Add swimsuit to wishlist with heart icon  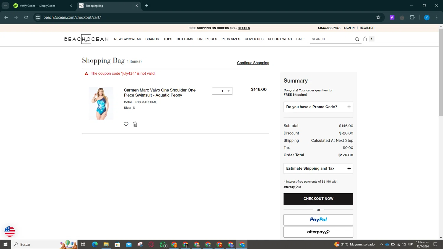[x=126, y=124]
